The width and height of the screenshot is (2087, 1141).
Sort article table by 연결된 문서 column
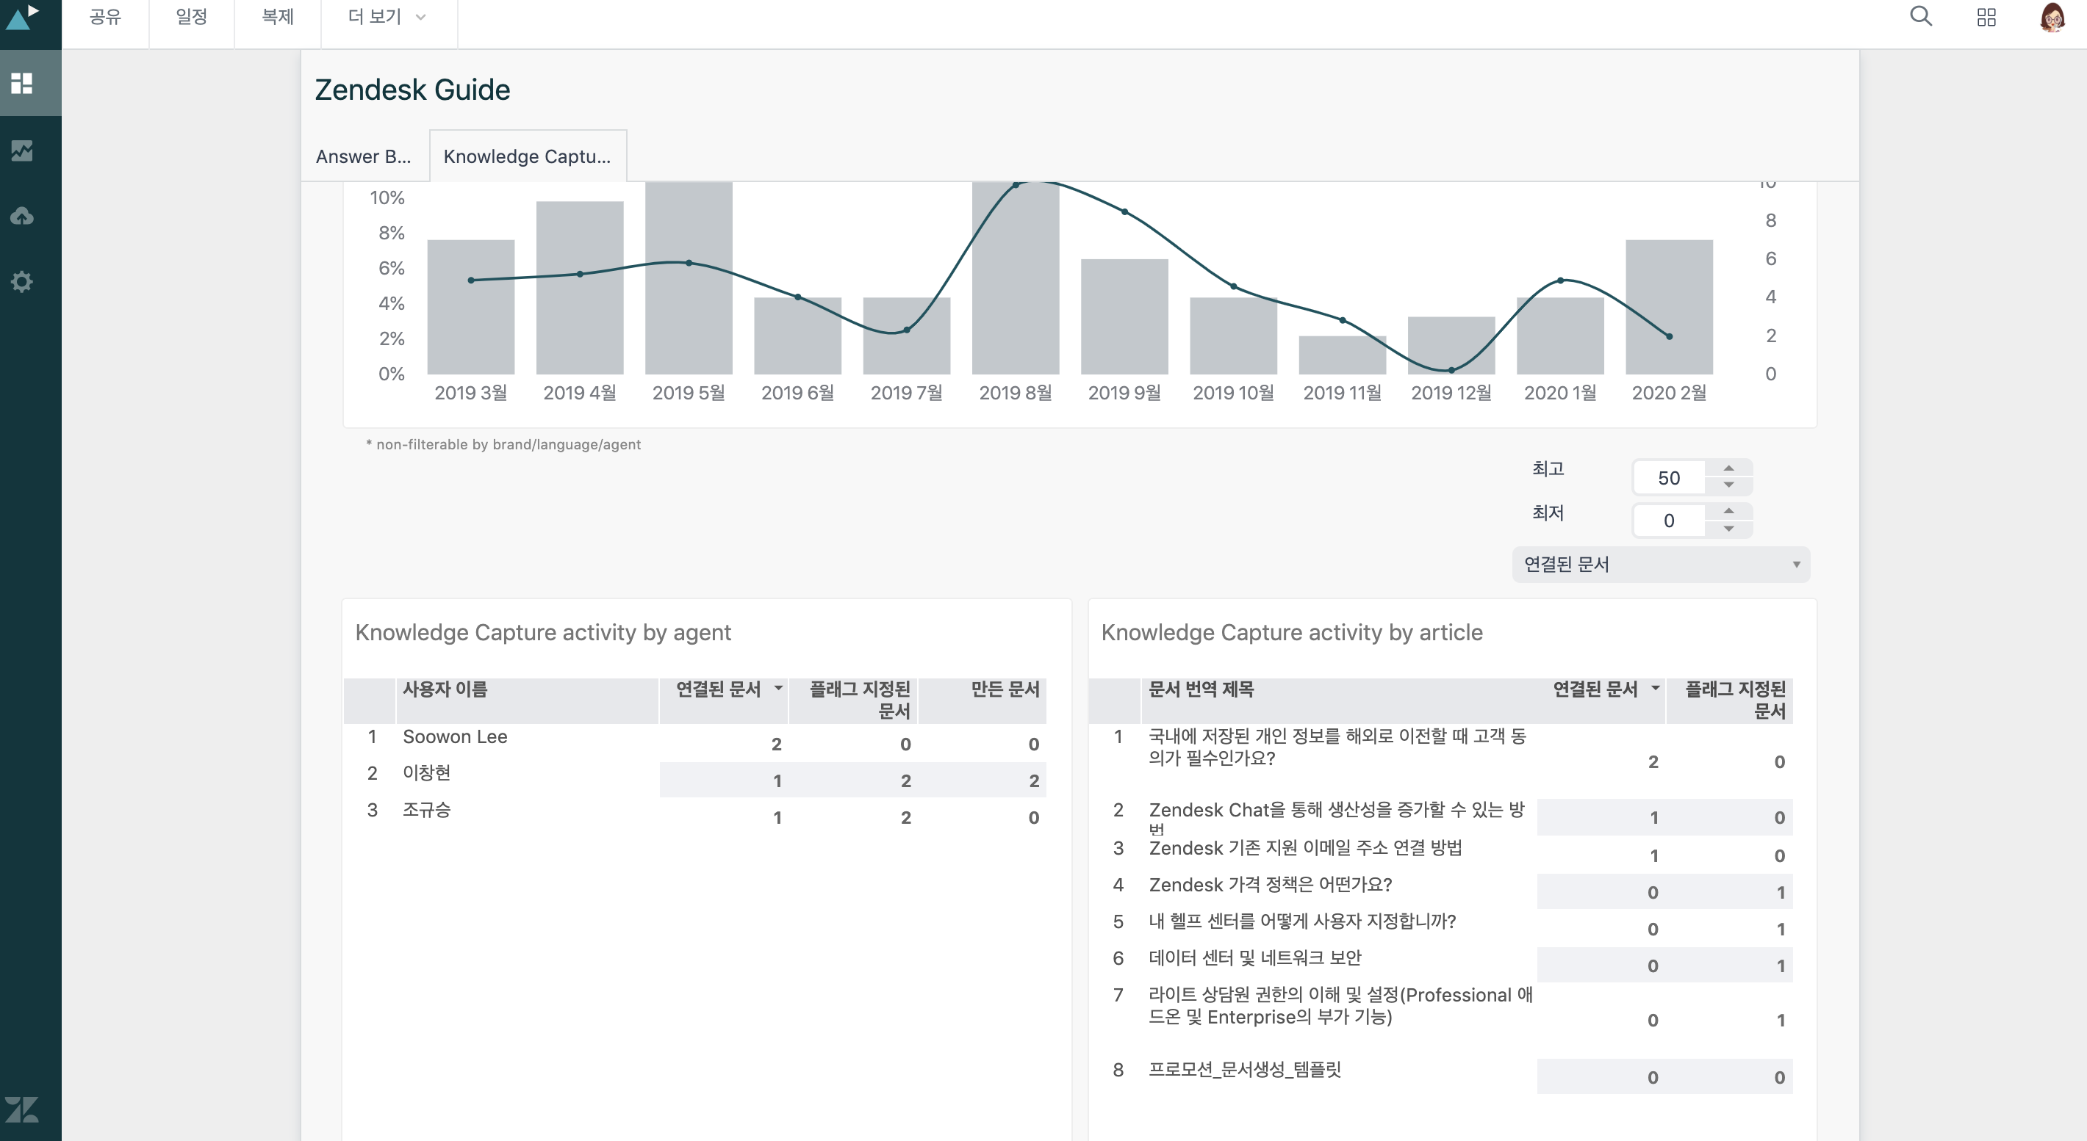[1601, 700]
